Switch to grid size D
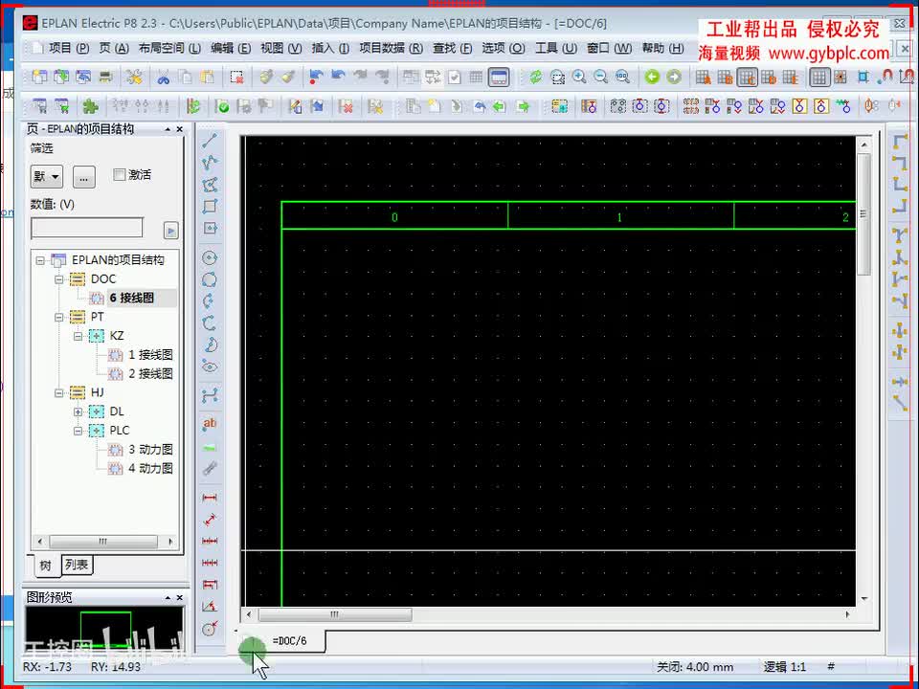 [x=769, y=77]
